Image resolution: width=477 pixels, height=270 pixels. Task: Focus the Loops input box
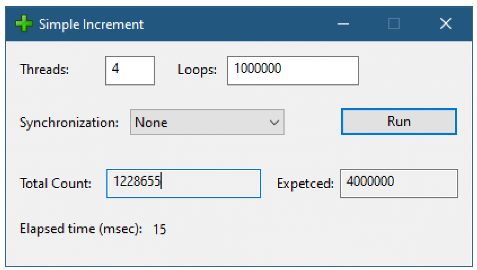293,70
